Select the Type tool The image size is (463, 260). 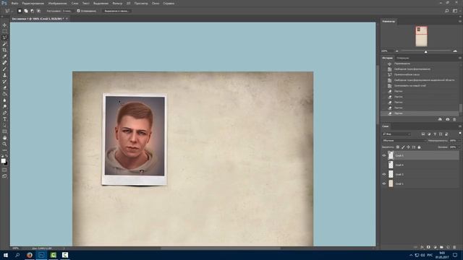[x=4, y=119]
